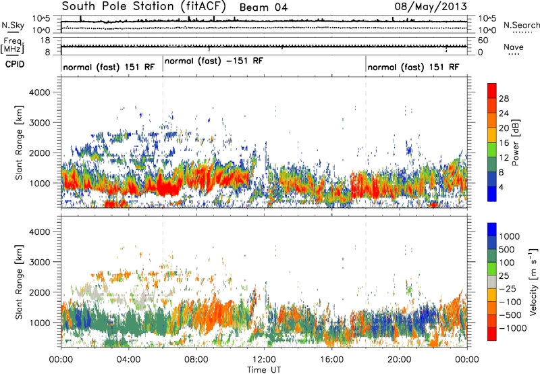Click the 'Beam 04' label

click(263, 7)
